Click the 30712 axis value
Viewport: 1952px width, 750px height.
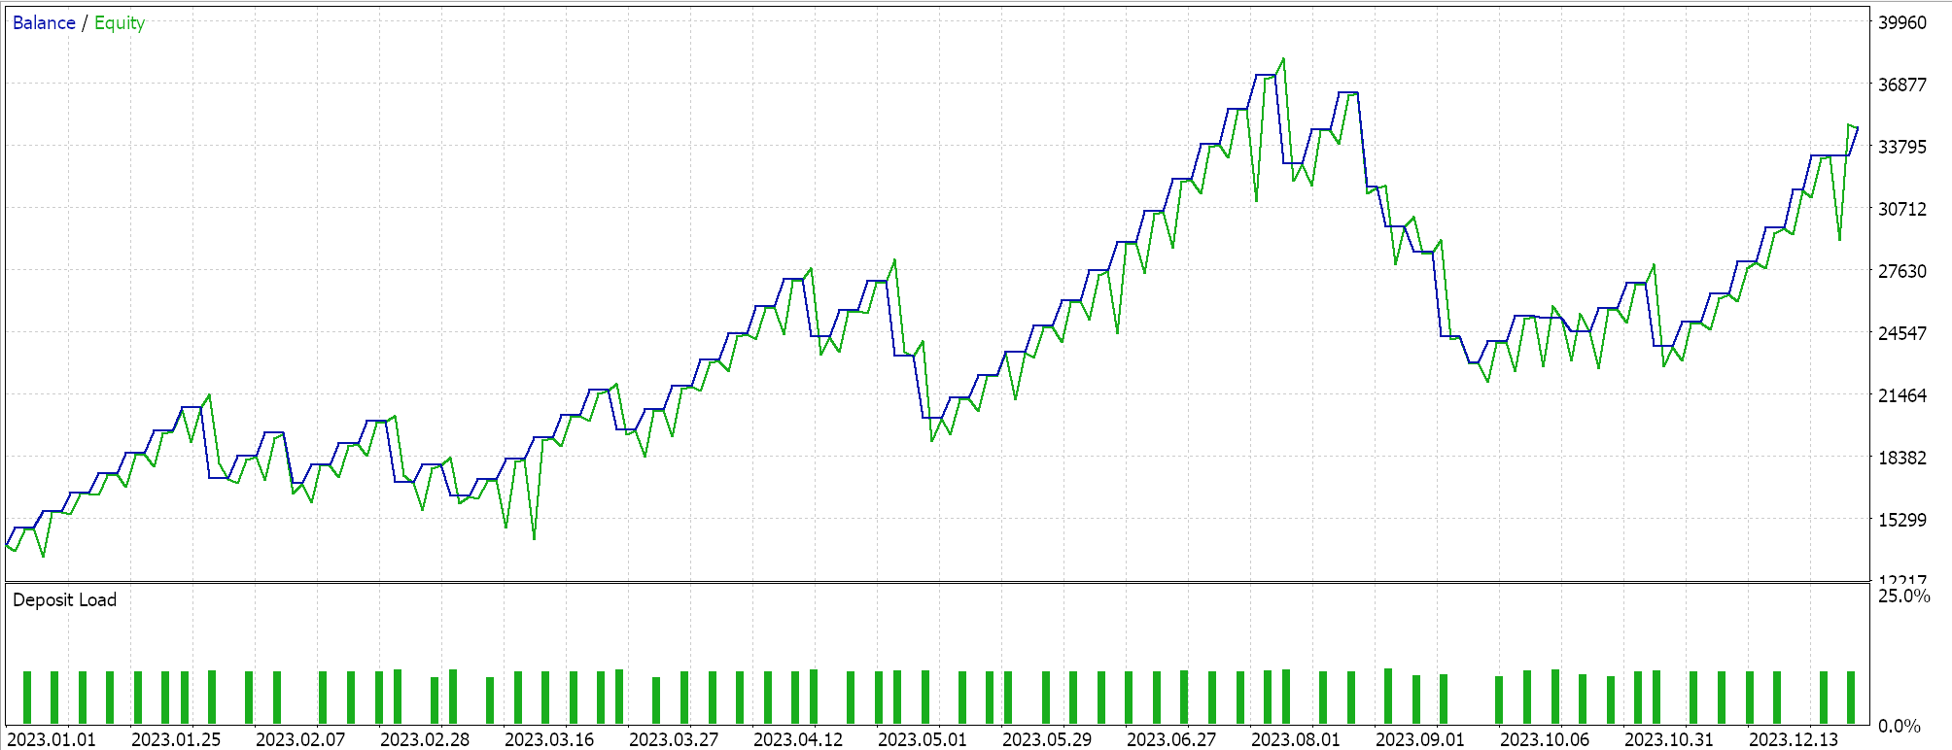click(1902, 209)
